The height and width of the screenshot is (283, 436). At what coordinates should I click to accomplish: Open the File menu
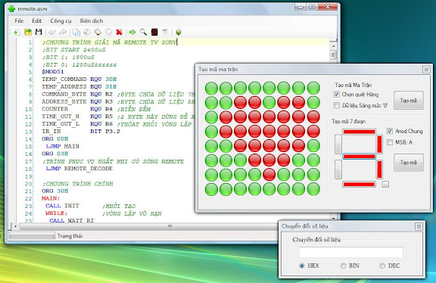coord(19,21)
